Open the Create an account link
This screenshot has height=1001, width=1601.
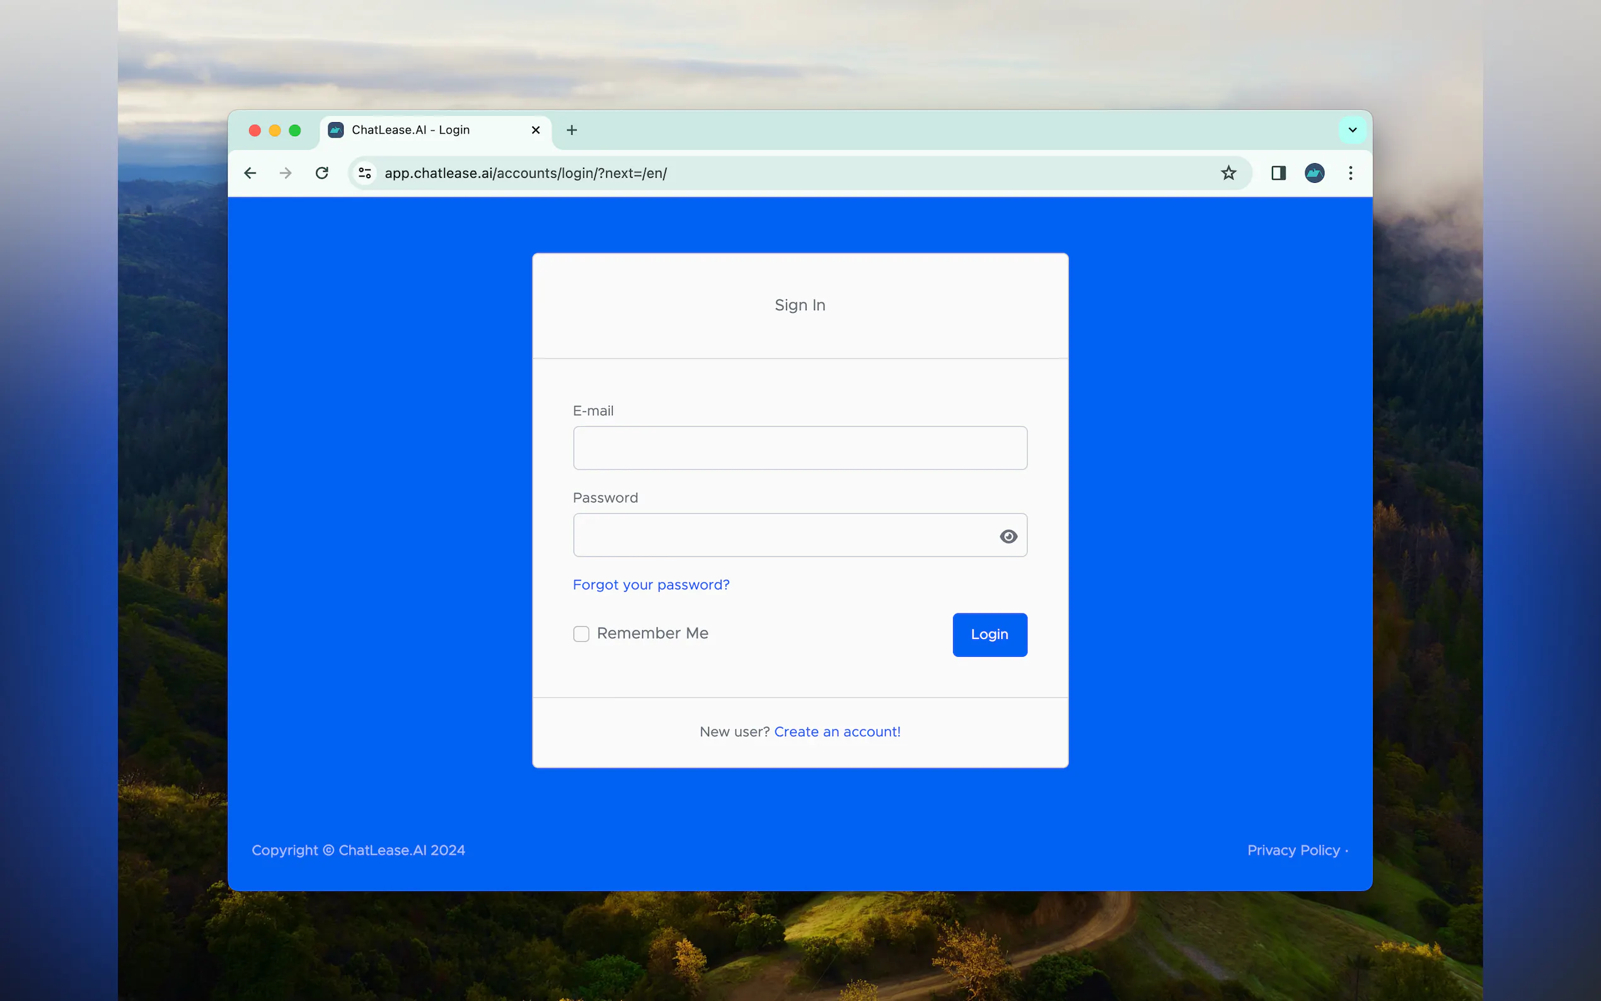coord(836,732)
